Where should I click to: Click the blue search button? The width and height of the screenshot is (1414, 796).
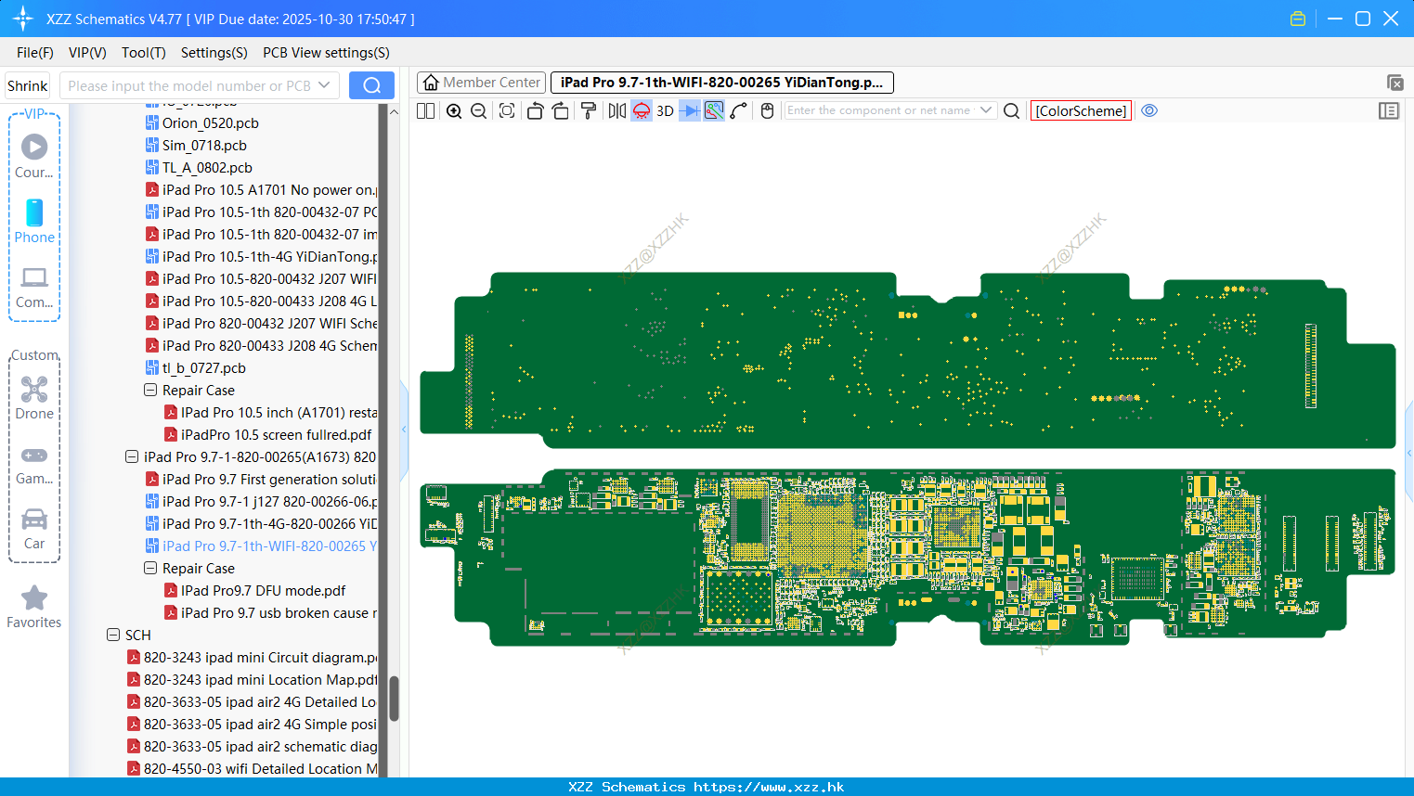coord(371,85)
